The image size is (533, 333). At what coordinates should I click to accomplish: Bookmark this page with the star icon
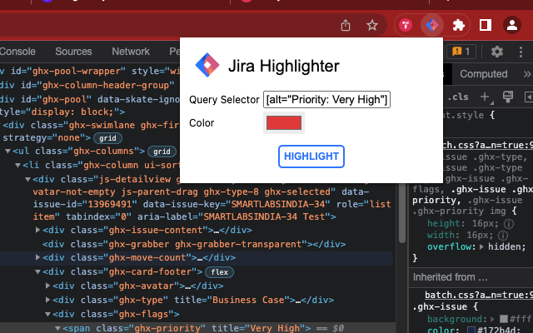pos(372,25)
